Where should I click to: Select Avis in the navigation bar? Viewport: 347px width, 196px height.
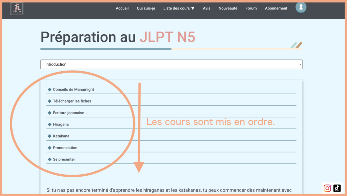[x=206, y=8]
